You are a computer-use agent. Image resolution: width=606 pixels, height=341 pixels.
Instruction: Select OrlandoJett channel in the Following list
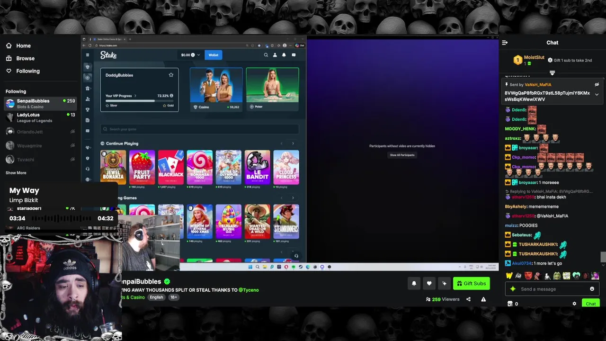[40, 132]
